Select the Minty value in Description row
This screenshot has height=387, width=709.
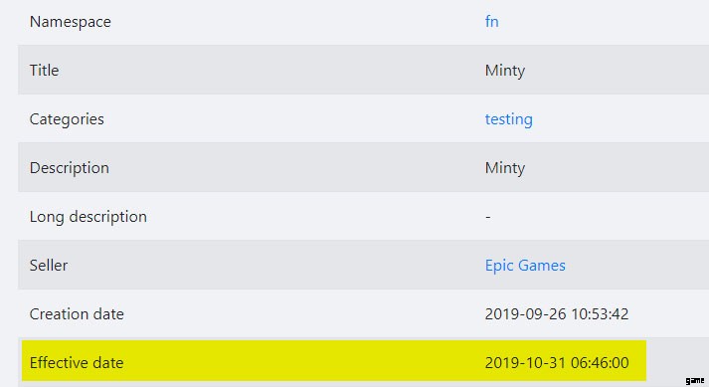tap(505, 168)
